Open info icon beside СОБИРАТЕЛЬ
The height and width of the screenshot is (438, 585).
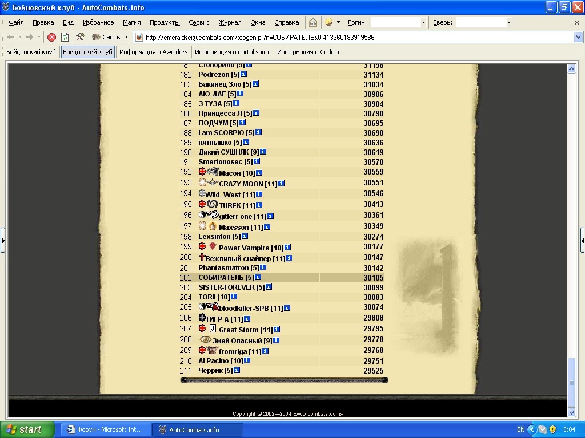point(258,277)
